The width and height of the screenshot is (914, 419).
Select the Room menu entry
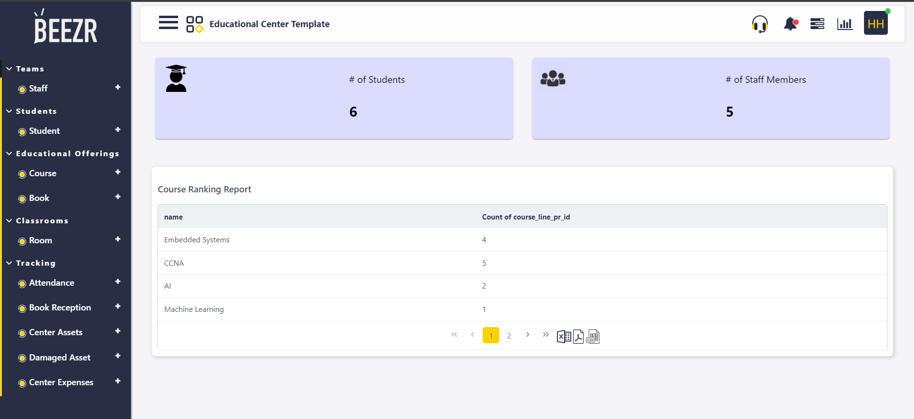pos(40,241)
